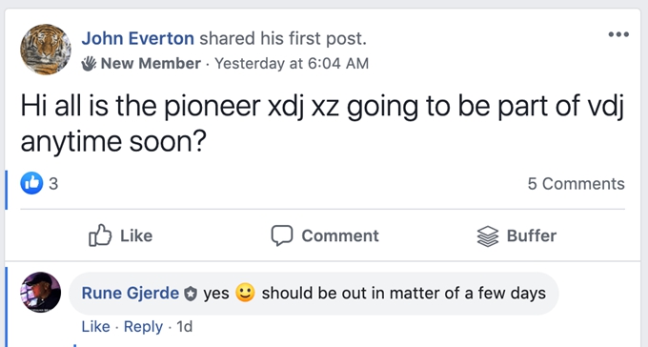This screenshot has height=347, width=648.
Task: Reply to Rune Gjerde's comment
Action: pos(143,327)
